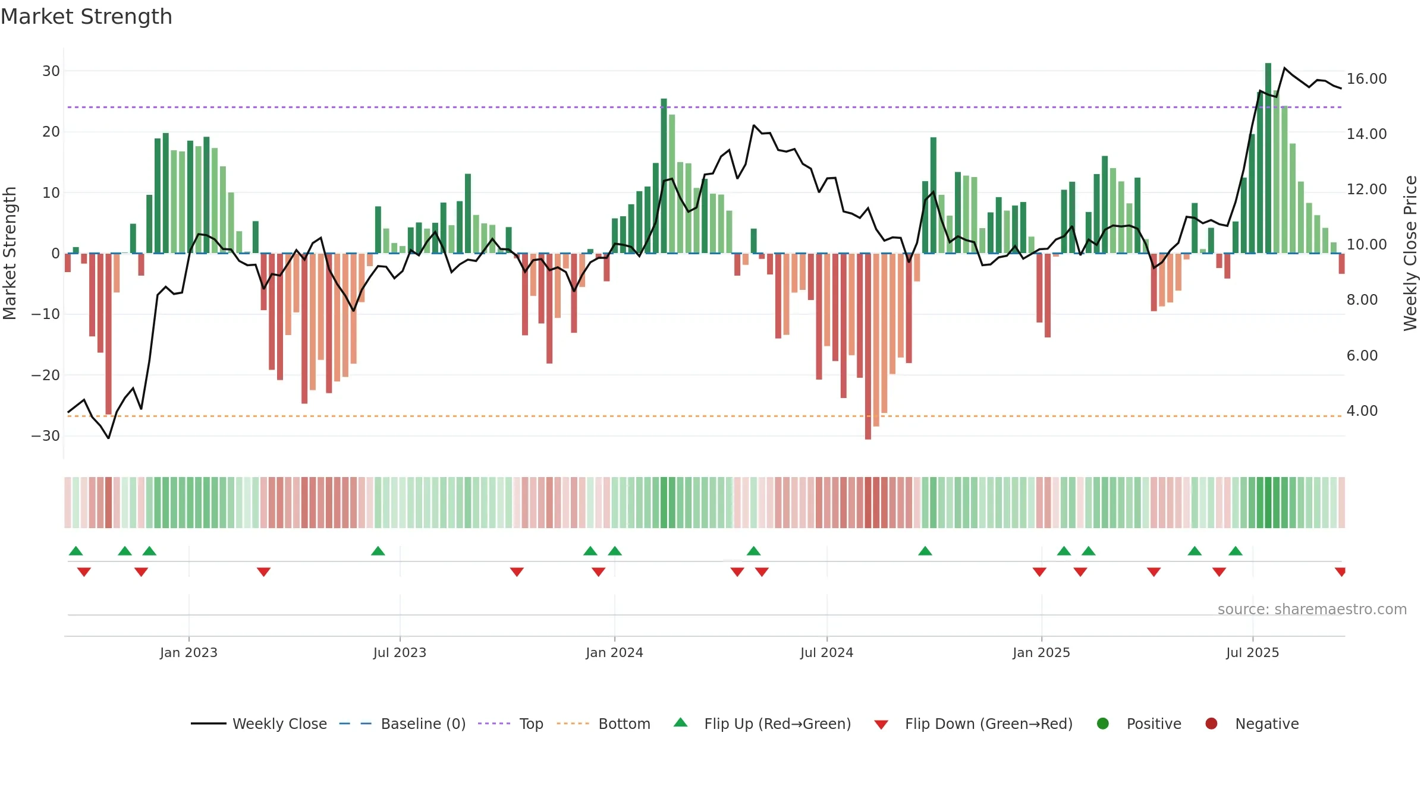
Task: Click the 6.00 price tick label
Action: pyautogui.click(x=1362, y=356)
